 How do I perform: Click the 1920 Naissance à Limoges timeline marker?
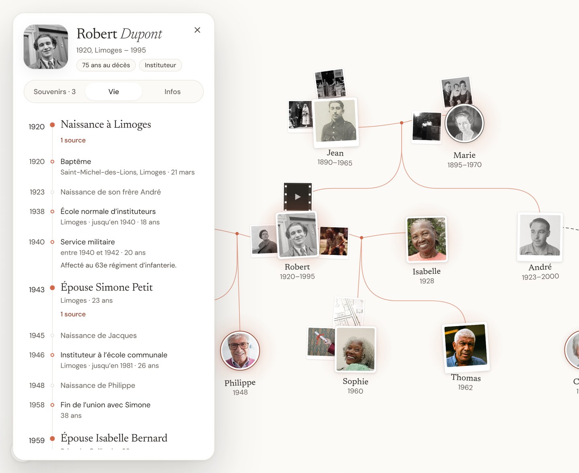[x=52, y=125]
